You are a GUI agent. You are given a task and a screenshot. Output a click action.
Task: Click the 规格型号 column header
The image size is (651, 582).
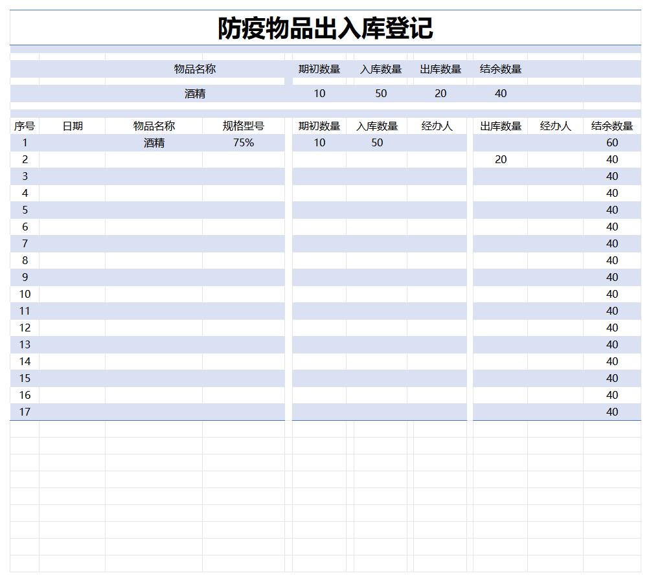point(244,126)
